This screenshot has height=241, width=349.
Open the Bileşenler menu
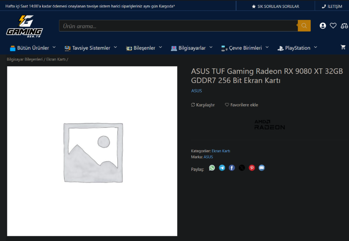coord(144,48)
